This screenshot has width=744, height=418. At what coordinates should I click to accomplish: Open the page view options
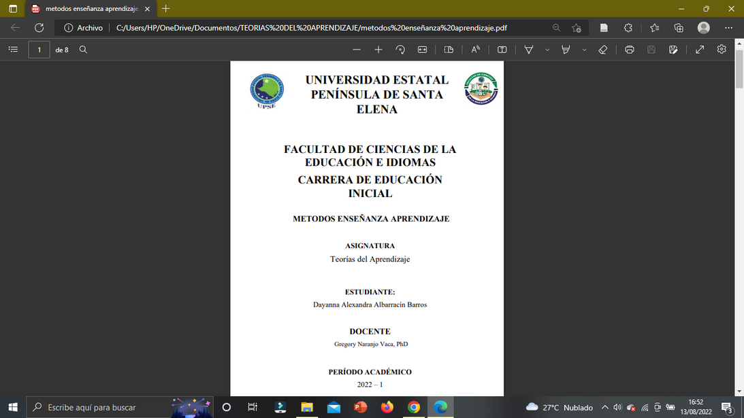[449, 50]
